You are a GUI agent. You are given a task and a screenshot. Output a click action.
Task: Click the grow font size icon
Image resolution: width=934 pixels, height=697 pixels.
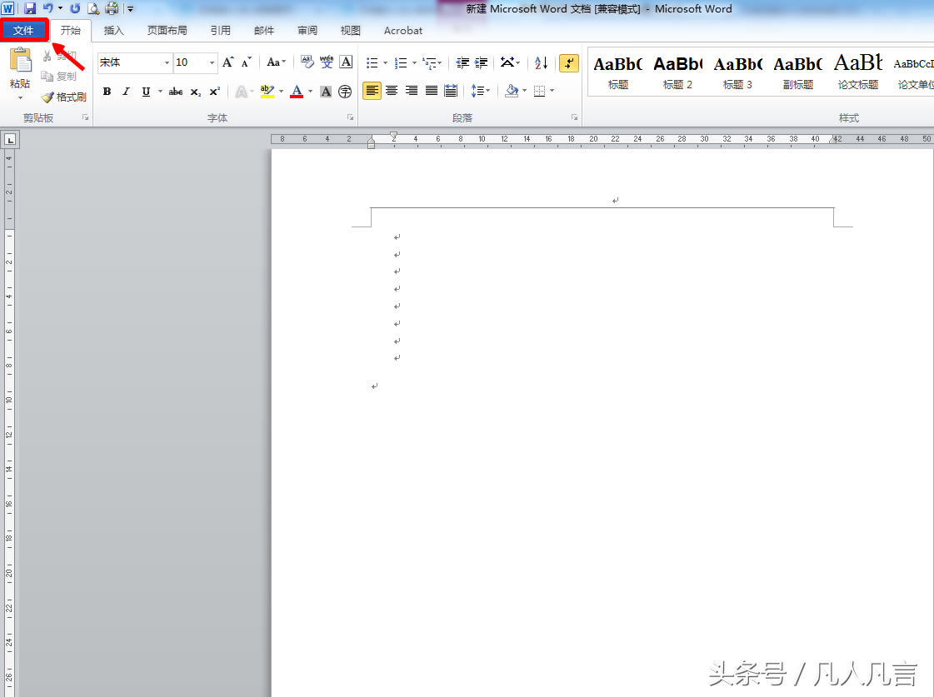click(x=227, y=63)
